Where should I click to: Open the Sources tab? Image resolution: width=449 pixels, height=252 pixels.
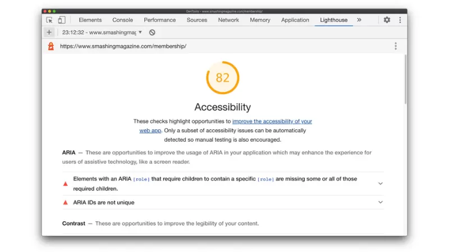click(197, 20)
